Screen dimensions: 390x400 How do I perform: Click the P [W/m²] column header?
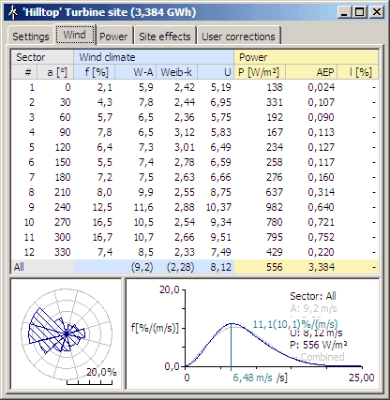pos(260,72)
